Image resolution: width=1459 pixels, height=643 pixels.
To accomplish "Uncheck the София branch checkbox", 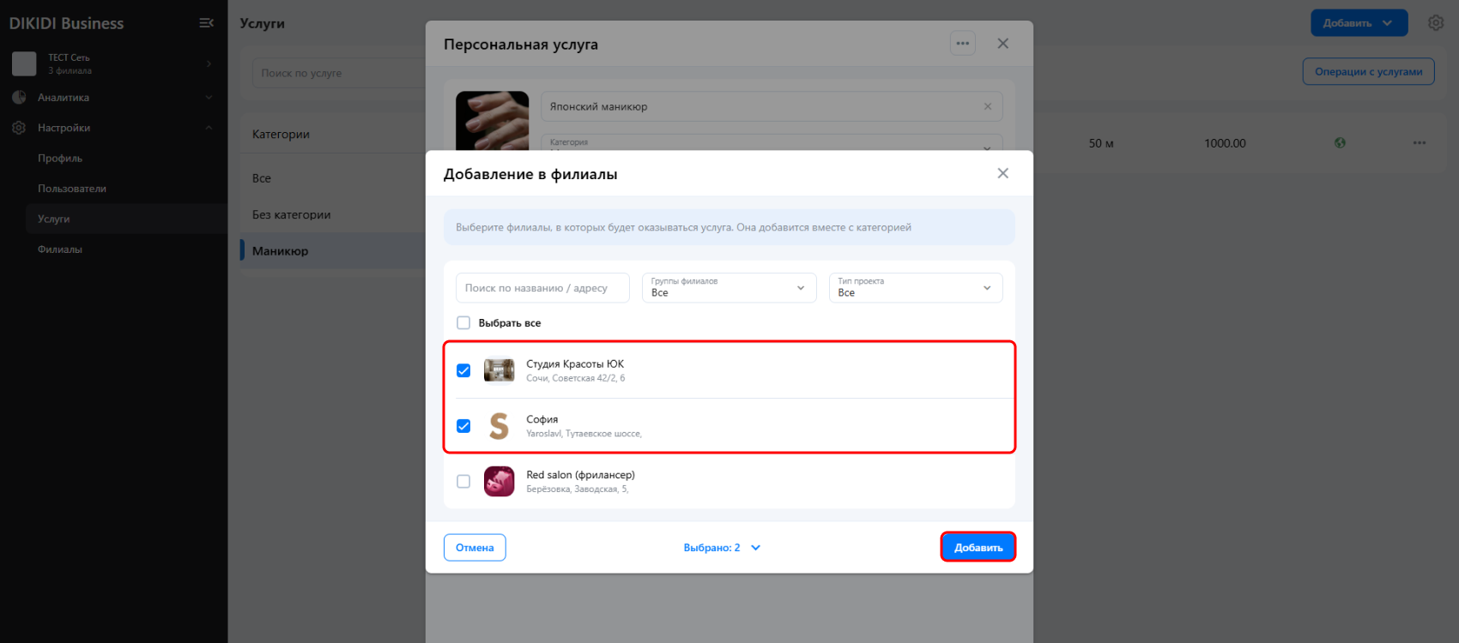I will (463, 426).
